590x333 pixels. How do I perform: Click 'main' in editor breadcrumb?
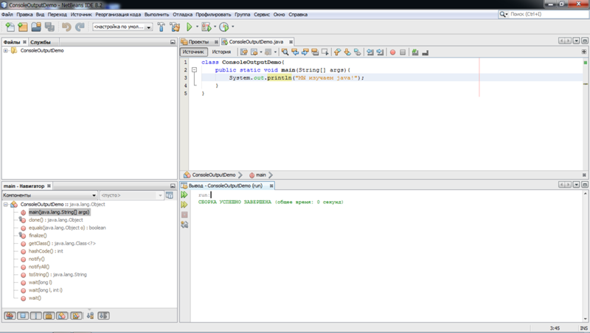(261, 175)
